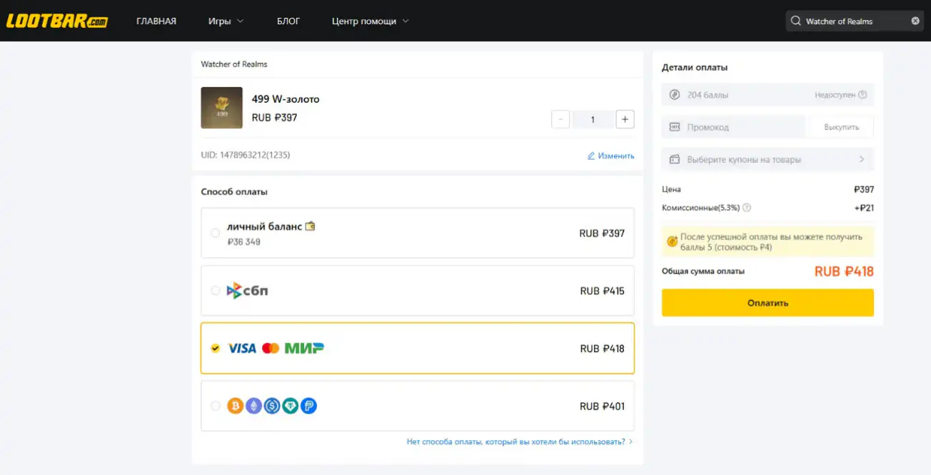Click the Недоступен label
Viewport: 931px width, 475px height.
(835, 95)
